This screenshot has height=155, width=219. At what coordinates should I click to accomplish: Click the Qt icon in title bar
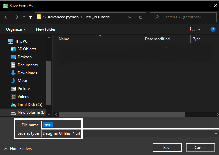tap(5, 6)
